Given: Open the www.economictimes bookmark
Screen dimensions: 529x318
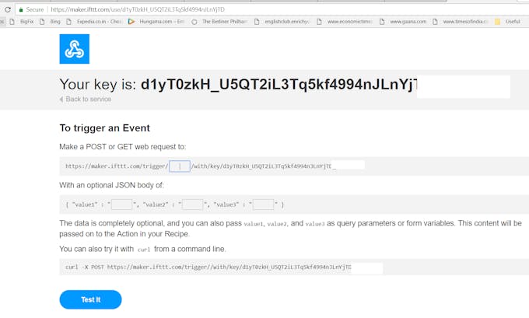Looking at the screenshot, I should (x=349, y=22).
